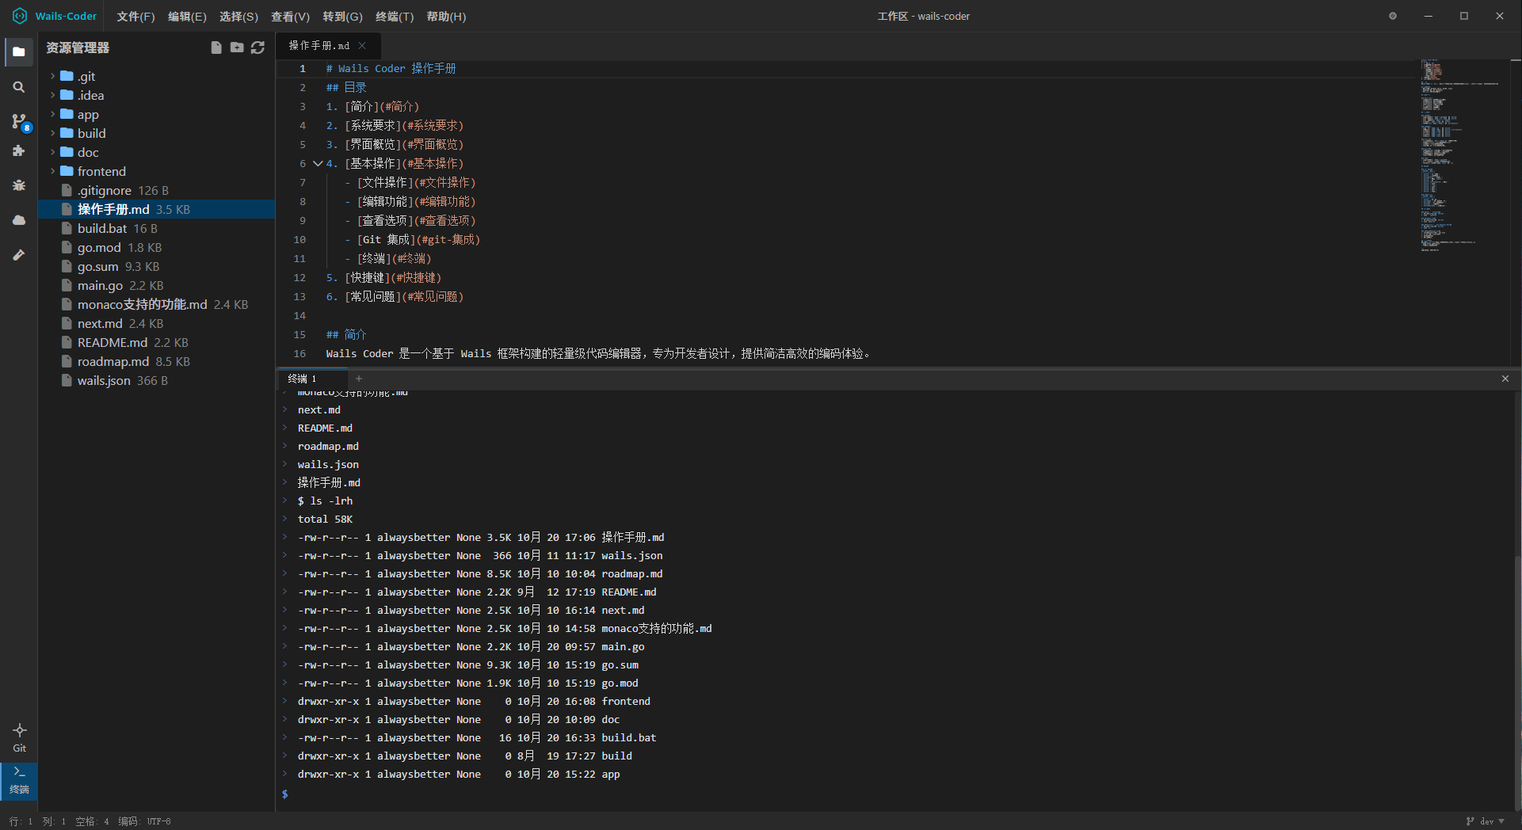The width and height of the screenshot is (1522, 830).
Task: Create a new folder in the explorer
Action: pos(237,48)
